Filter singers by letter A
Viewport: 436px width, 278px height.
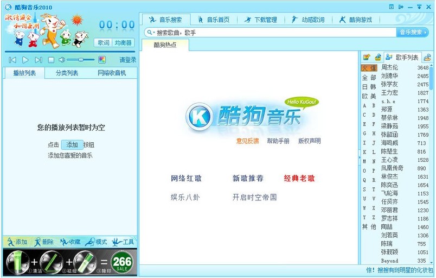pyautogui.click(x=364, y=106)
